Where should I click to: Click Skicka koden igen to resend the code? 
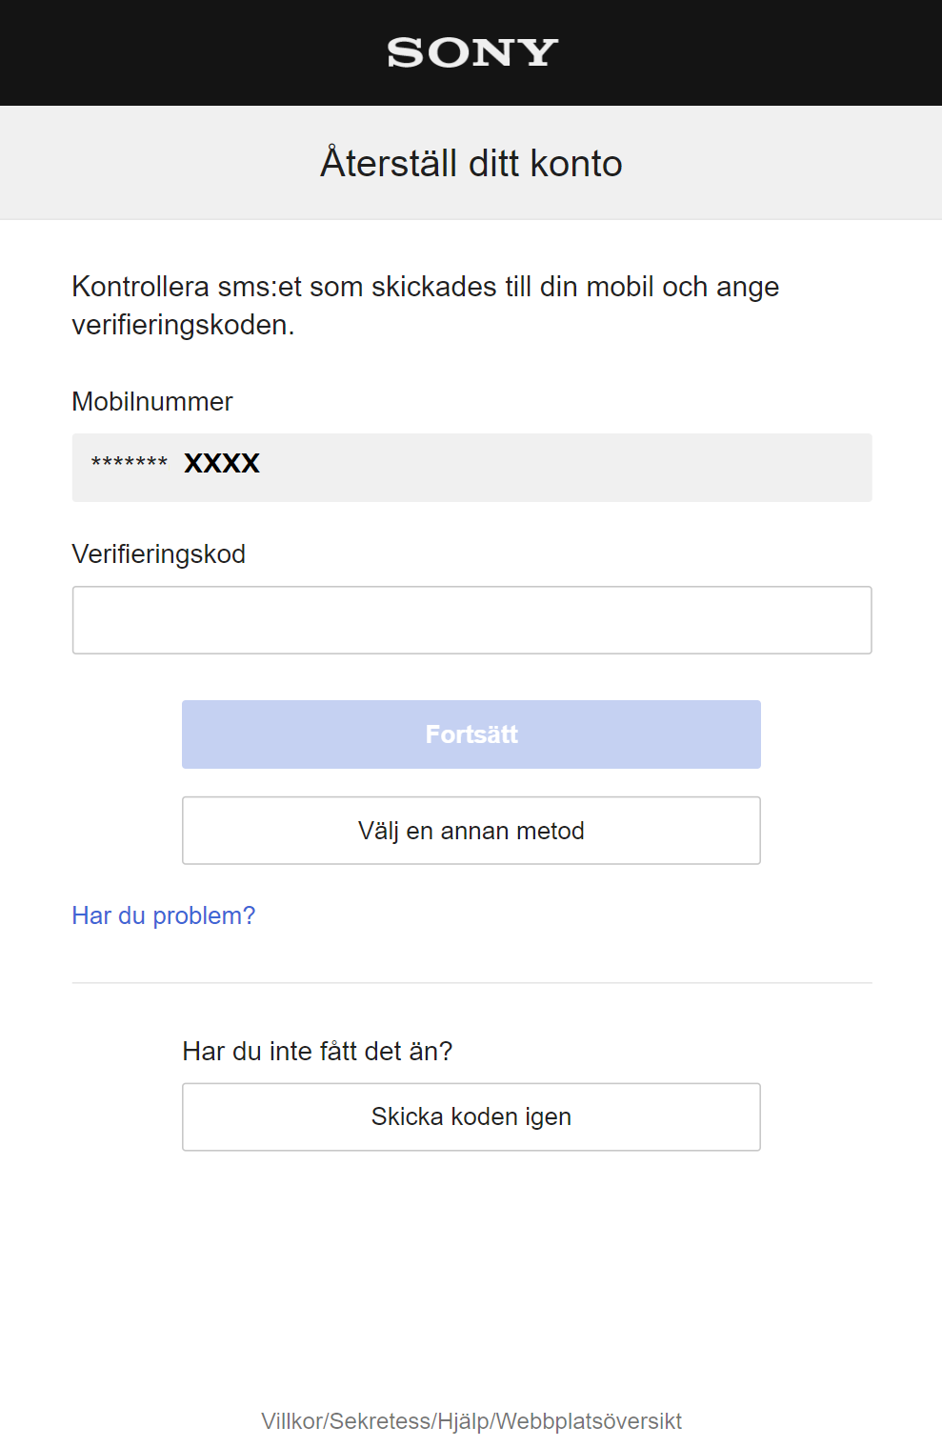471,1116
